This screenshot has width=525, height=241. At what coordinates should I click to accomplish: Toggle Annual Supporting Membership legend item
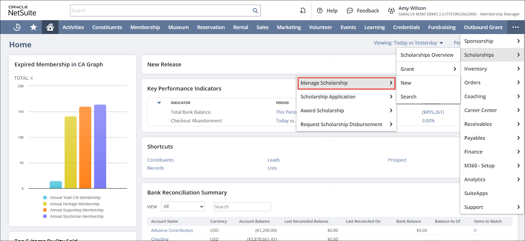pos(76,210)
